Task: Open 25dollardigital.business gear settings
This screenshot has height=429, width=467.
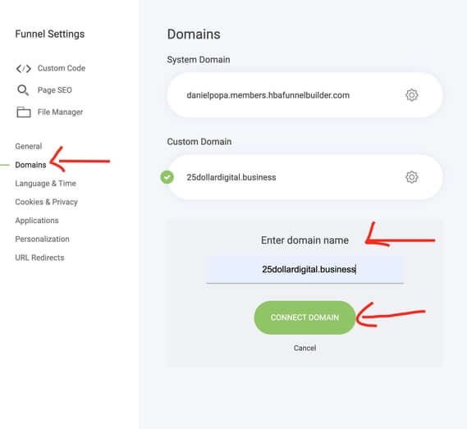Action: point(412,177)
